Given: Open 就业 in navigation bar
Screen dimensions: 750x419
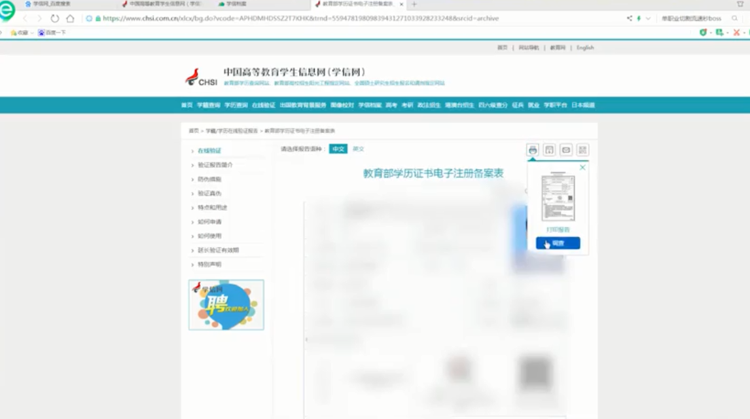Looking at the screenshot, I should click(533, 105).
